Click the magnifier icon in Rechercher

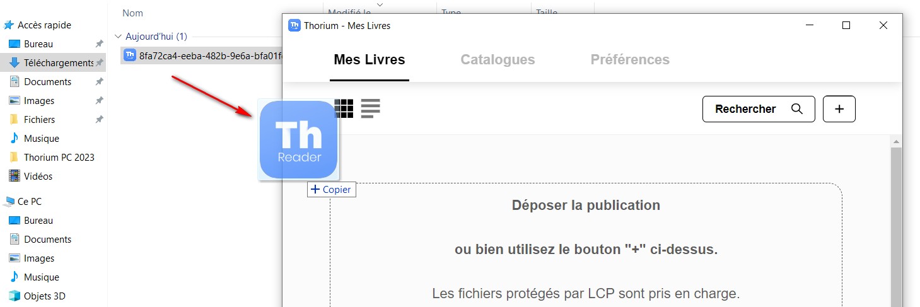point(796,109)
